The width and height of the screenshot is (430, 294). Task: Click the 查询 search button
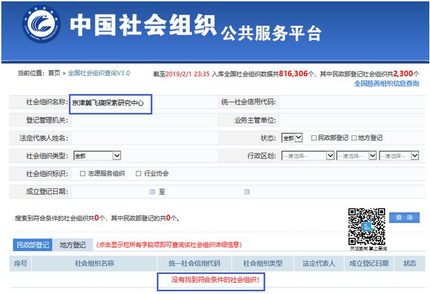tap(404, 218)
